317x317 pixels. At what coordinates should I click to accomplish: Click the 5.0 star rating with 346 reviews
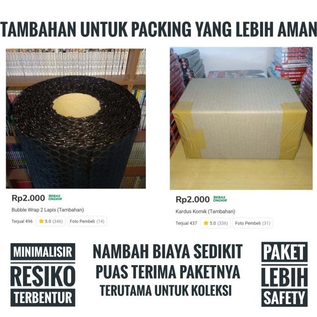51,221
